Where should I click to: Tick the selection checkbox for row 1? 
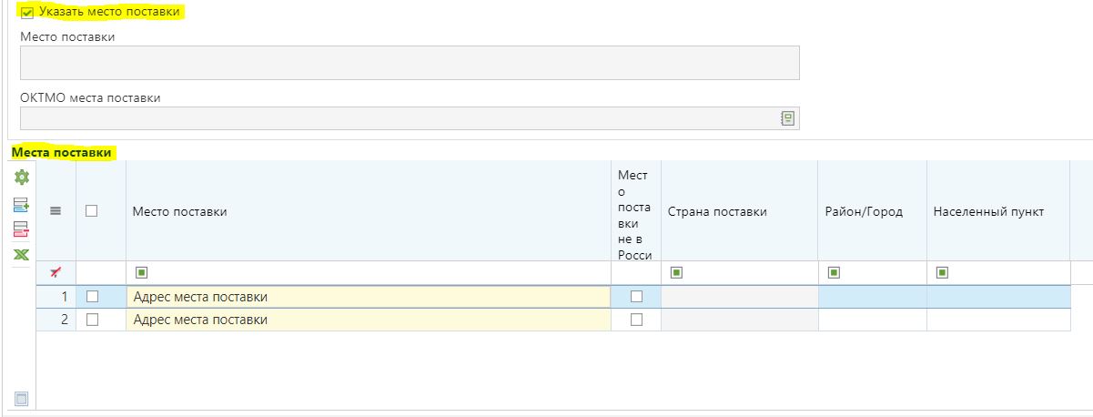(91, 296)
